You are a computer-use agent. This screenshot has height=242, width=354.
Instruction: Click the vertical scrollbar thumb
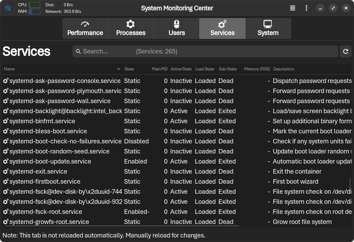click(x=350, y=183)
